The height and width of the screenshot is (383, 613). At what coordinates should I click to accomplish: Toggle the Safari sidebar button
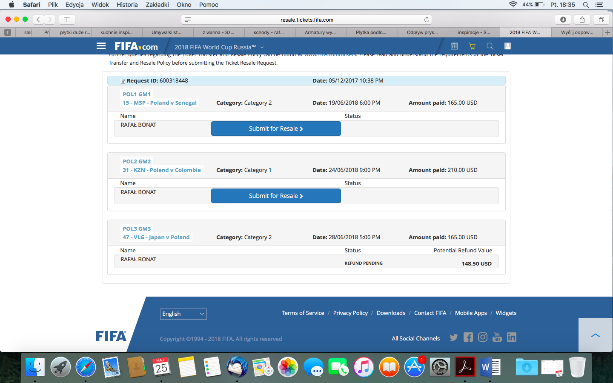67,20
